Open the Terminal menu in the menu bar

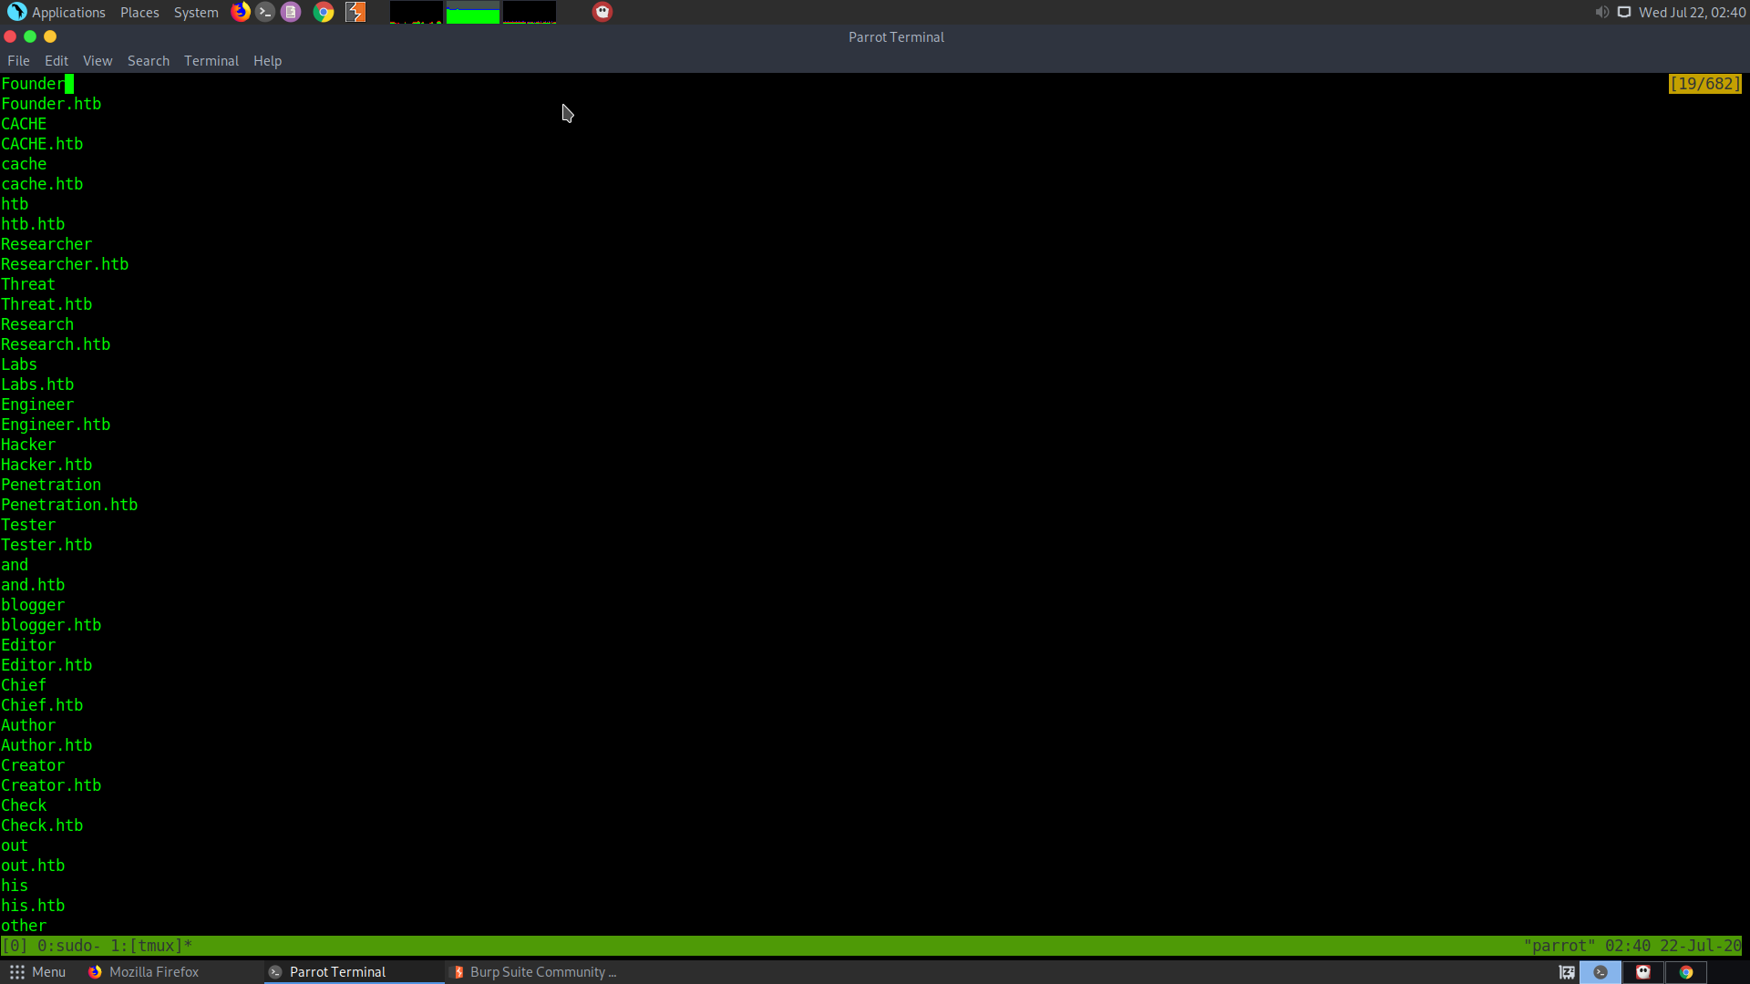(211, 61)
